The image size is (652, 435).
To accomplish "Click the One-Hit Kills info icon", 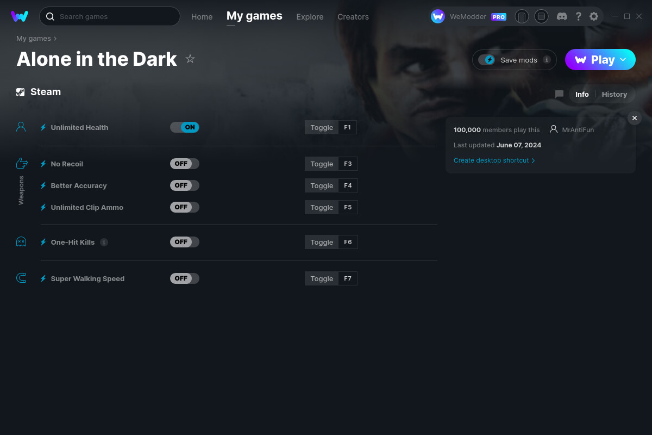I will tap(104, 242).
